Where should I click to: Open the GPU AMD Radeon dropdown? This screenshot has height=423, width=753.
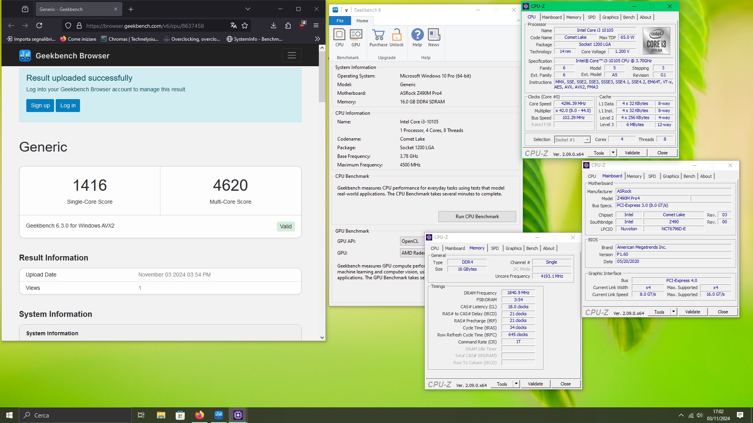click(x=413, y=253)
